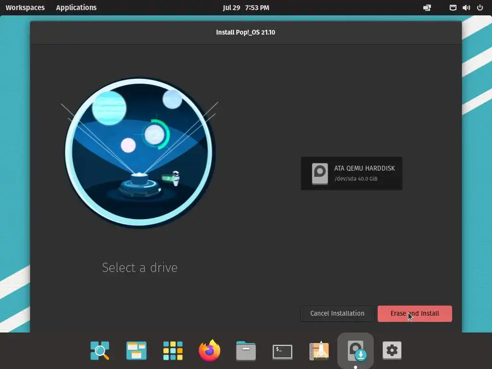Click the /dev/sda 40.0 GiB text
The height and width of the screenshot is (369, 492).
[x=356, y=179]
